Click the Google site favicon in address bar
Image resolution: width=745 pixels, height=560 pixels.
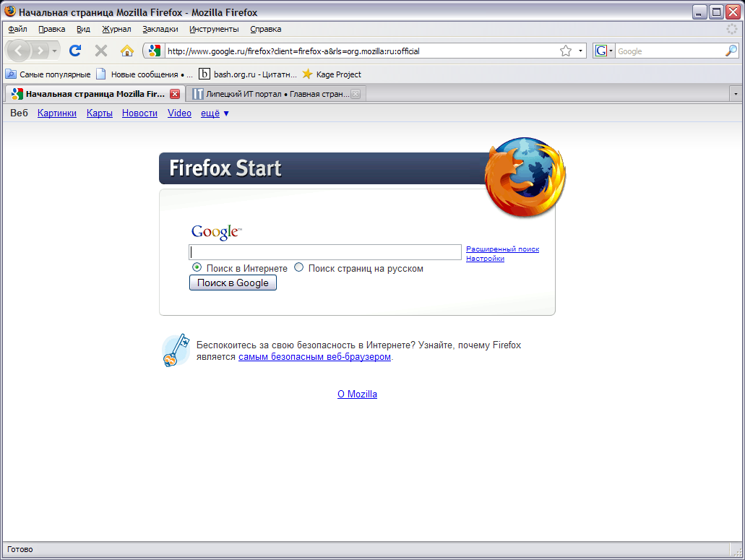pyautogui.click(x=154, y=51)
